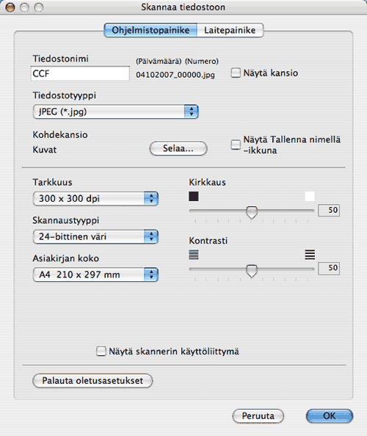This screenshot has height=436, width=367.
Task: Click the Kirkkaus brightness slider handle
Action: coord(252,212)
